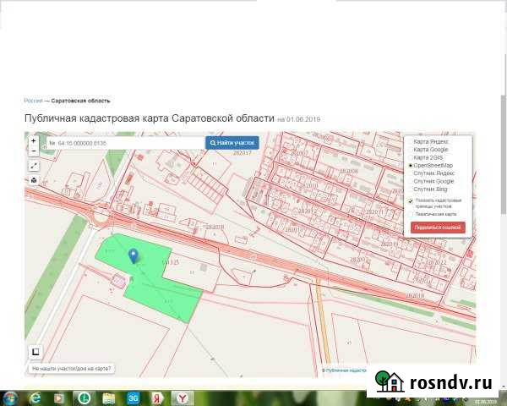Open the Windows Start orb
This screenshot has width=507, height=406.
pos(9,398)
